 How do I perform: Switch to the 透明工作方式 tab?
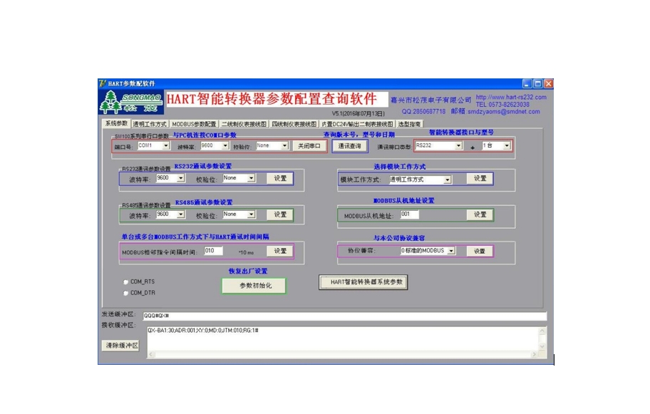point(149,123)
